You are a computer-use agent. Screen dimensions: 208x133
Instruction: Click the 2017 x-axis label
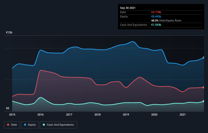pyautogui.click(x=69, y=115)
